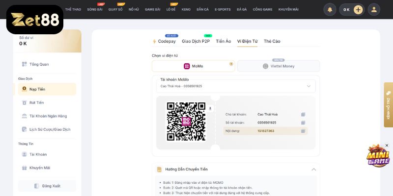The height and width of the screenshot is (196, 393).
Task: Click the Đăng Xuất door icon
Action: click(x=36, y=186)
